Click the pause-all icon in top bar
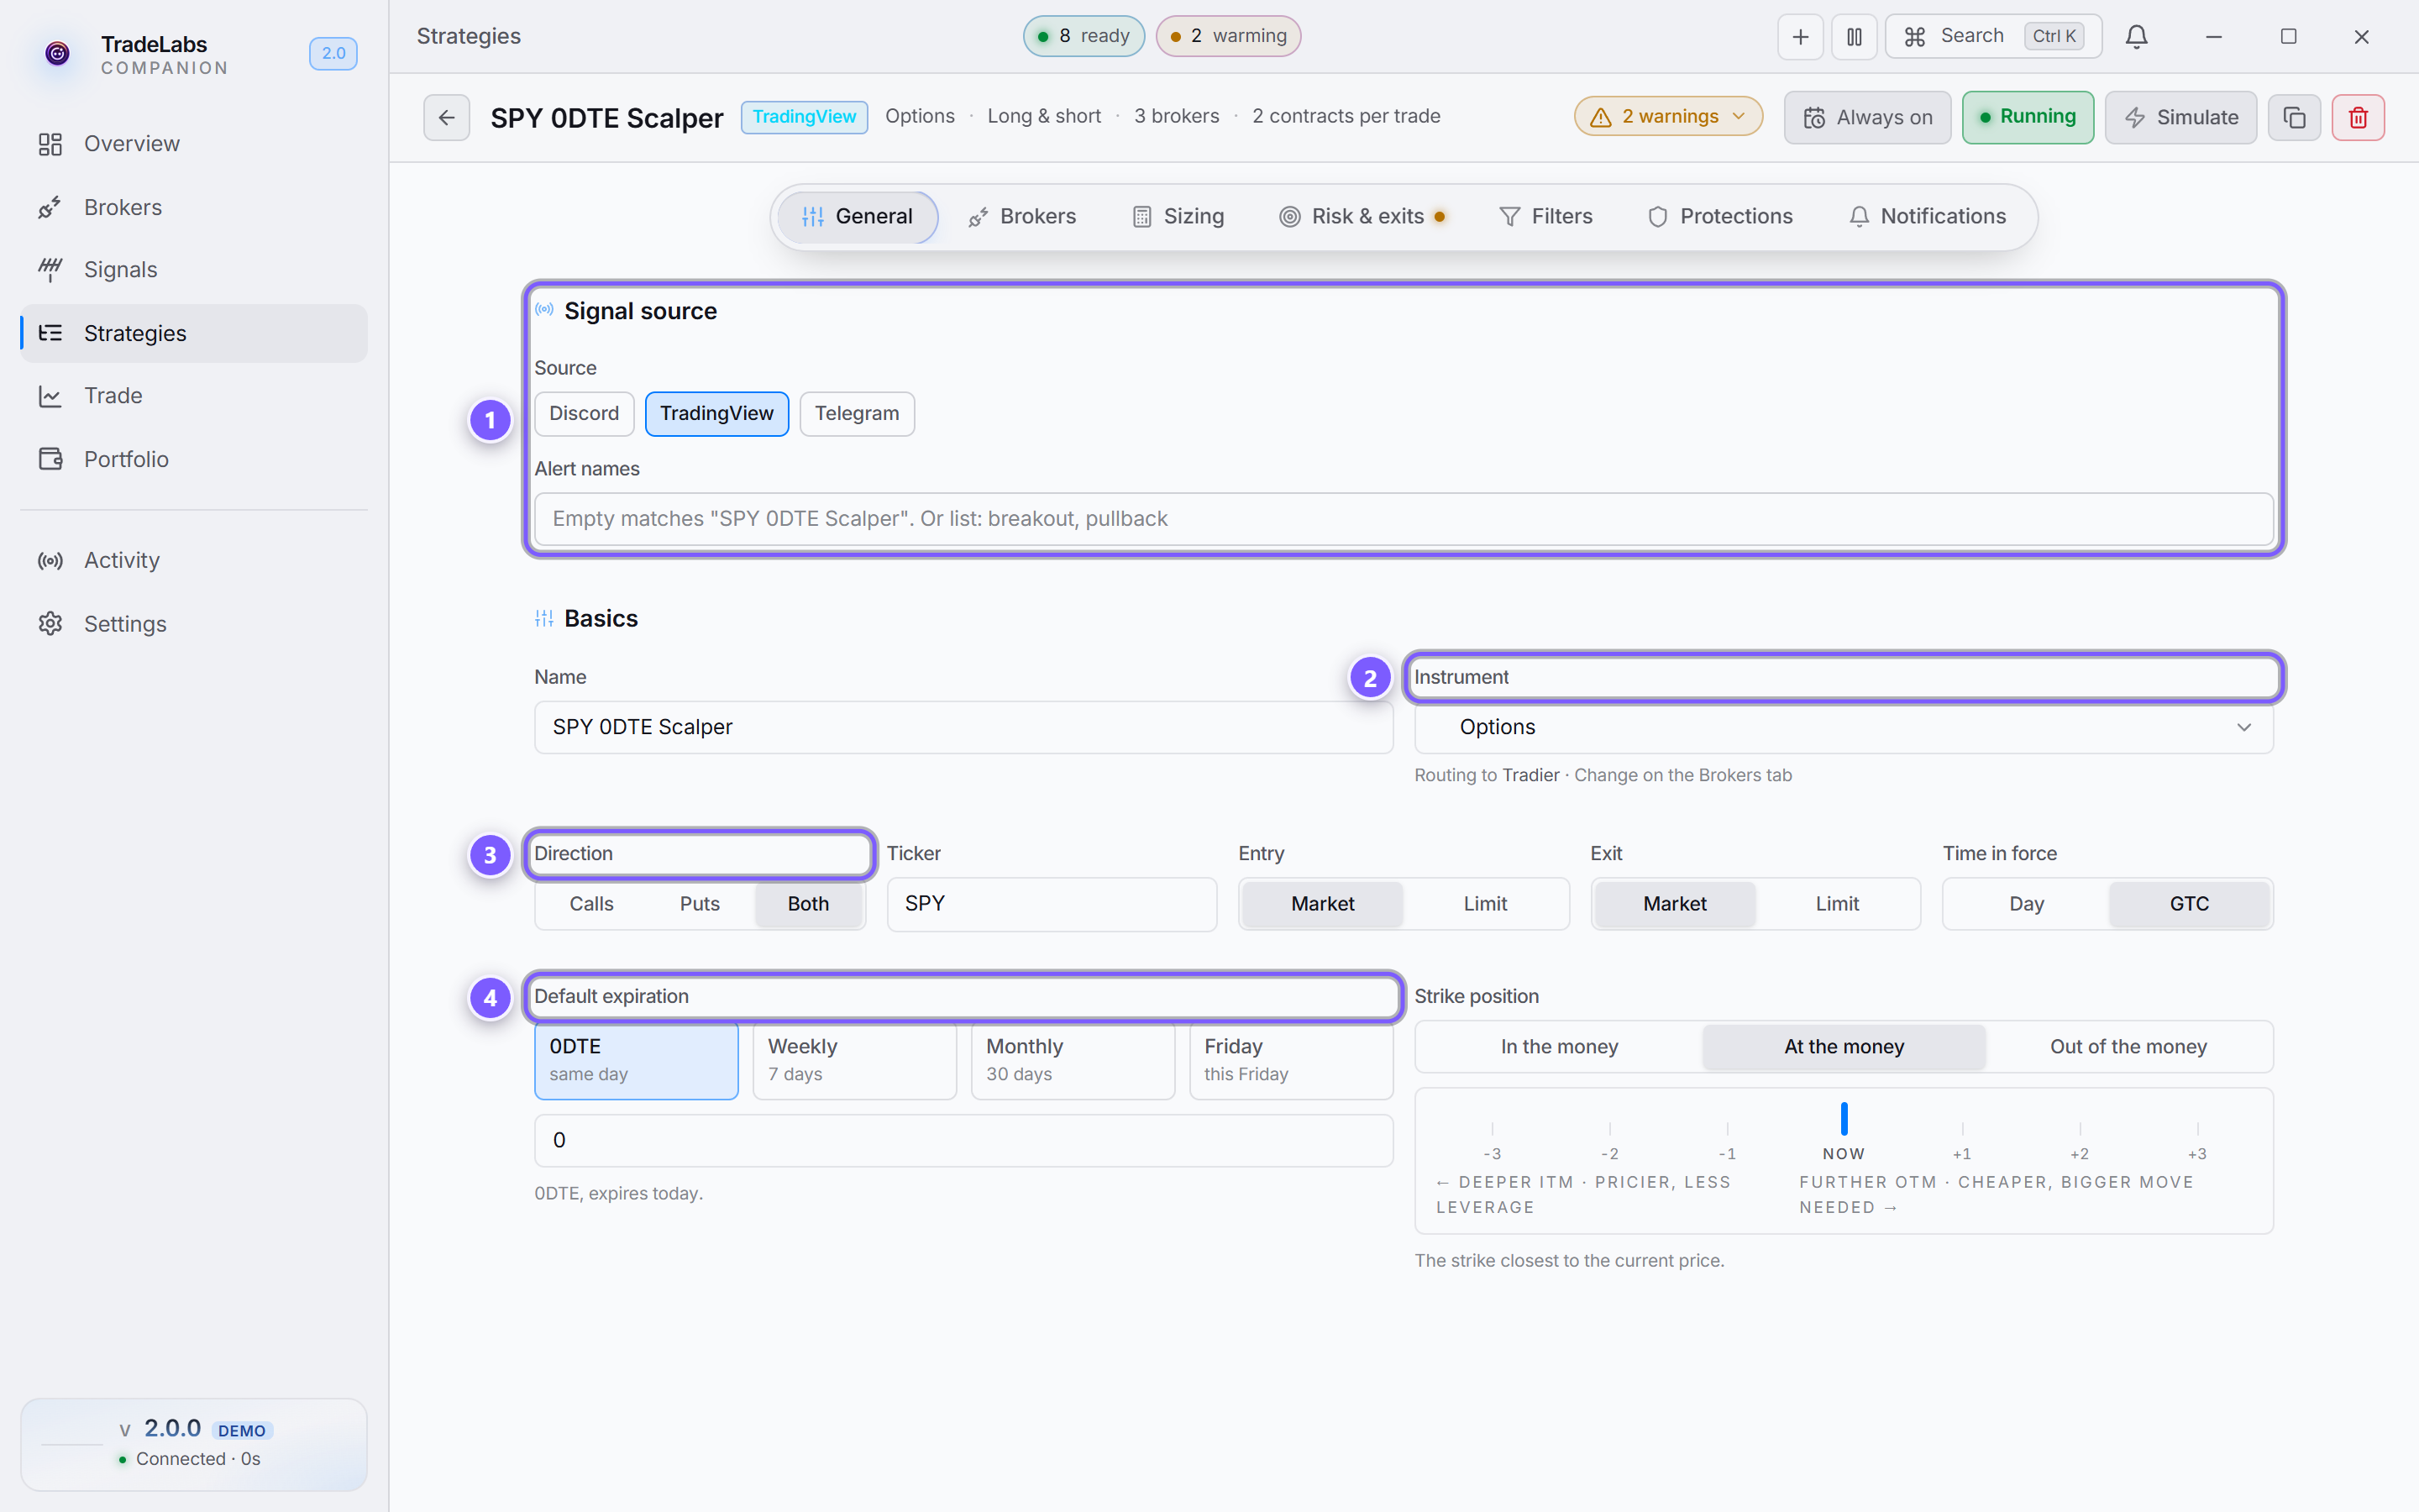Viewport: 2419px width, 1512px height. (x=1855, y=36)
